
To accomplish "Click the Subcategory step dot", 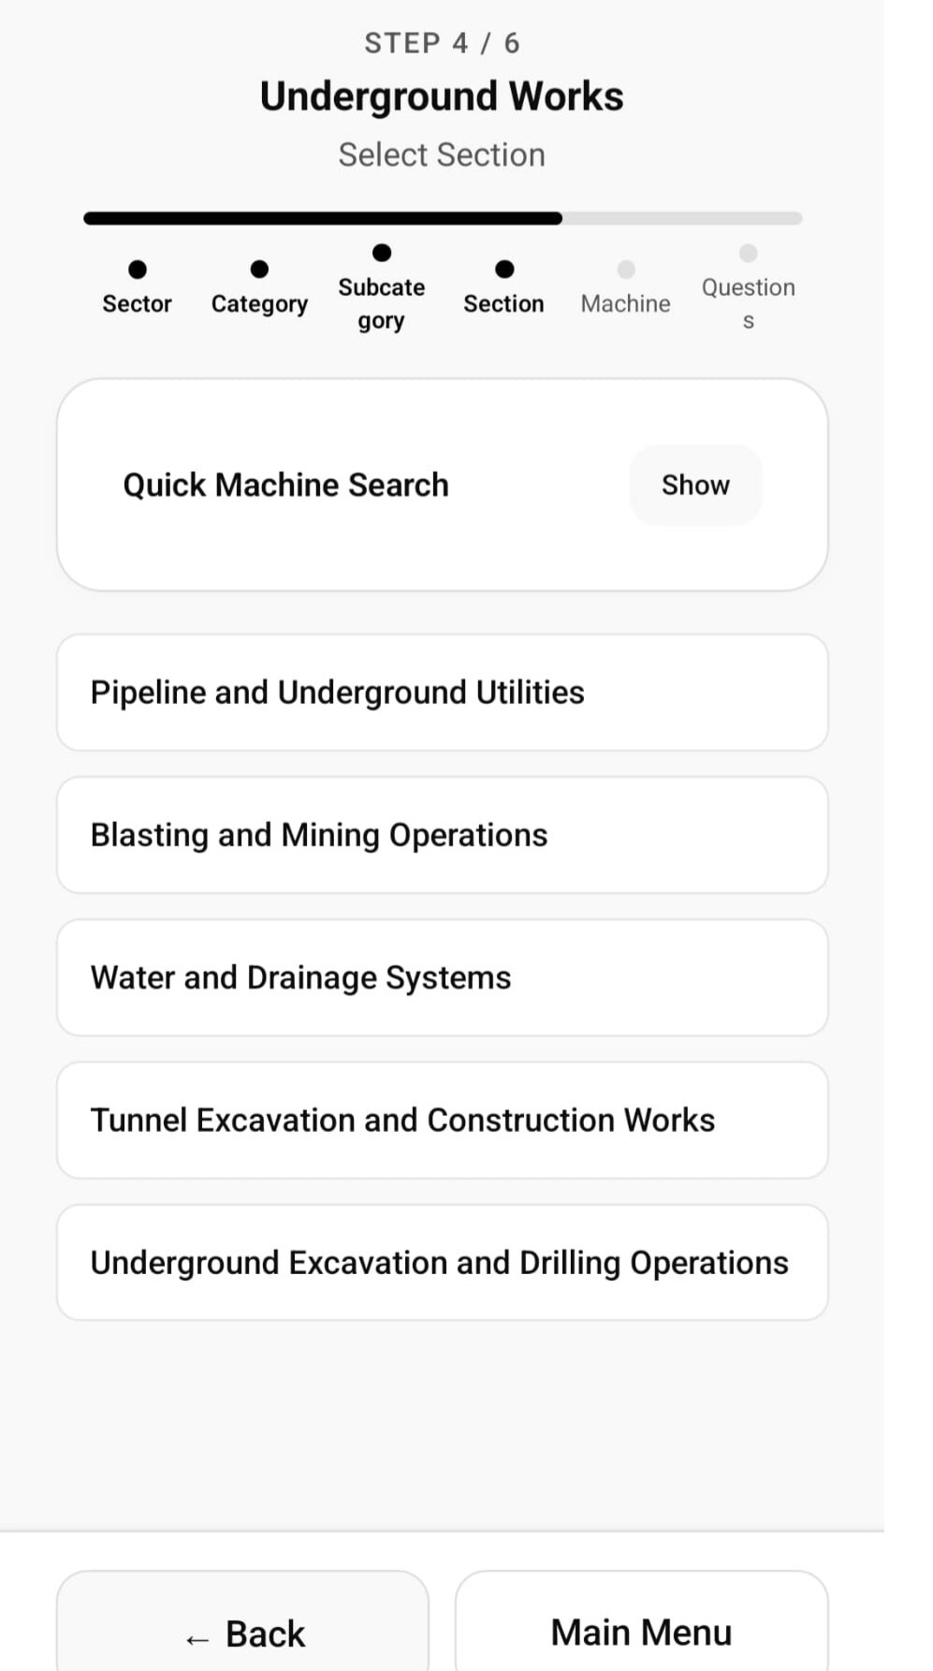I will tap(382, 253).
